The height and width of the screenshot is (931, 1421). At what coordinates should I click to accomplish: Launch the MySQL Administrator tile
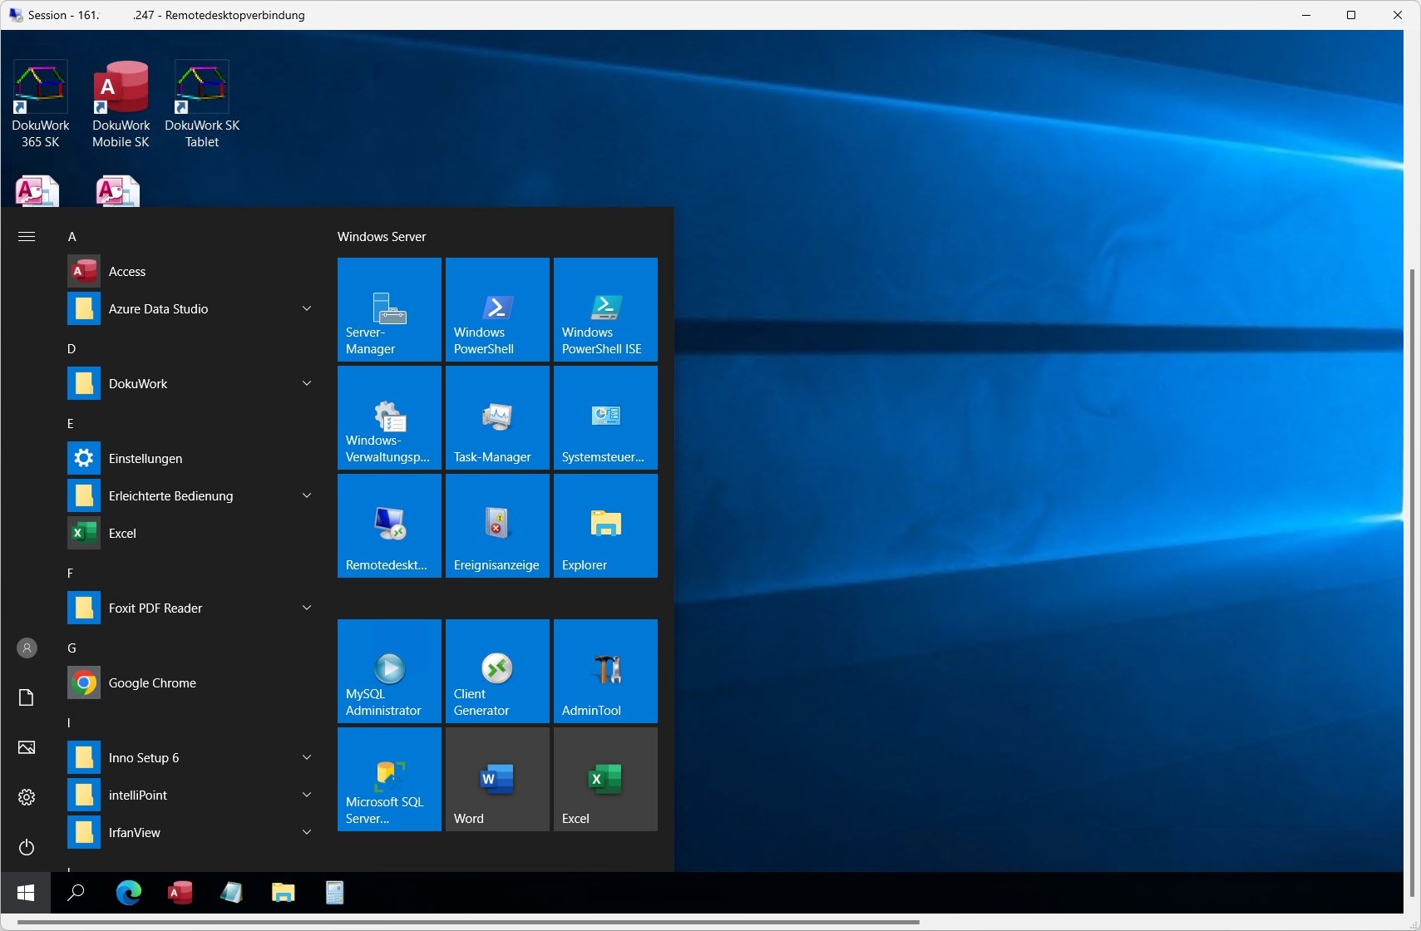[x=389, y=671]
